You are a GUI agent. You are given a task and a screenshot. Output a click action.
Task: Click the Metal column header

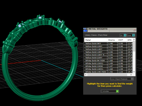click(x=96, y=40)
